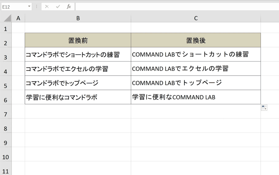Open the Auto Fill Options icon below table
Viewport: 279px width, 175px height.
[264, 107]
